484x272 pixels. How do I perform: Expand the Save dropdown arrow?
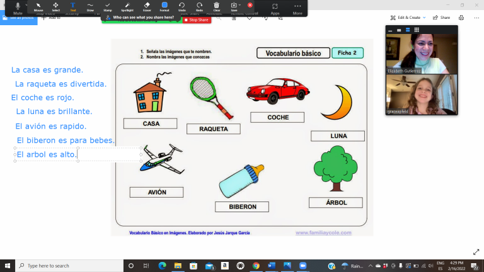coord(240,5)
